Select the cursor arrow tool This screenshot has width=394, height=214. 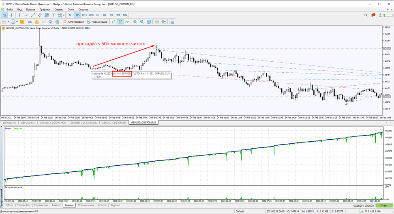(4, 15)
